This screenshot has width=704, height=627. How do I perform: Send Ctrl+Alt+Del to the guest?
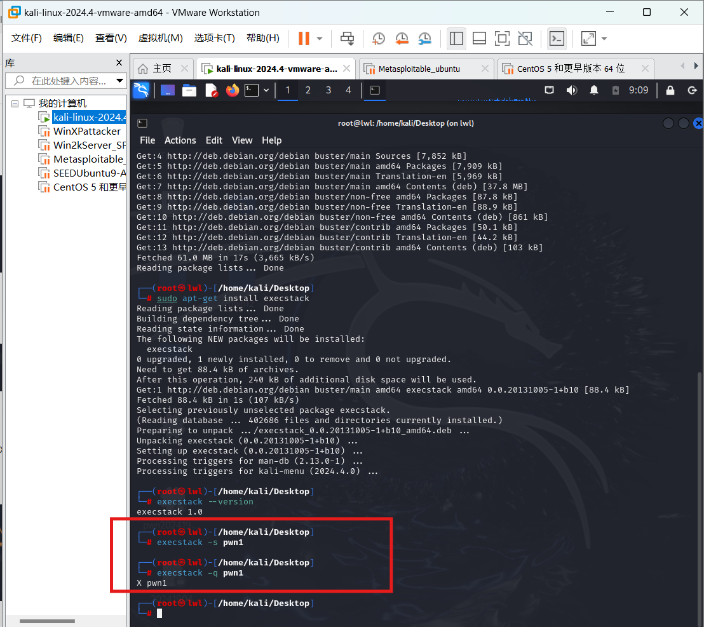[347, 39]
